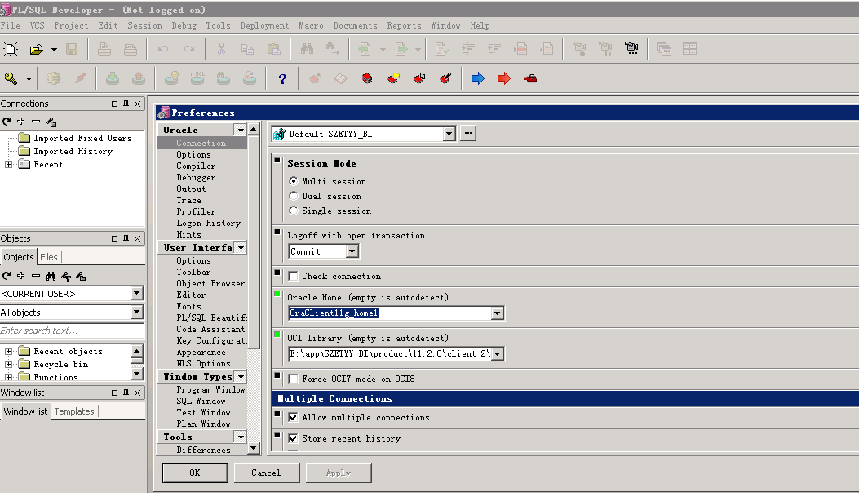Viewport: 859px width, 493px height.
Task: Open the Logoff Commit dropdown
Action: click(x=352, y=251)
